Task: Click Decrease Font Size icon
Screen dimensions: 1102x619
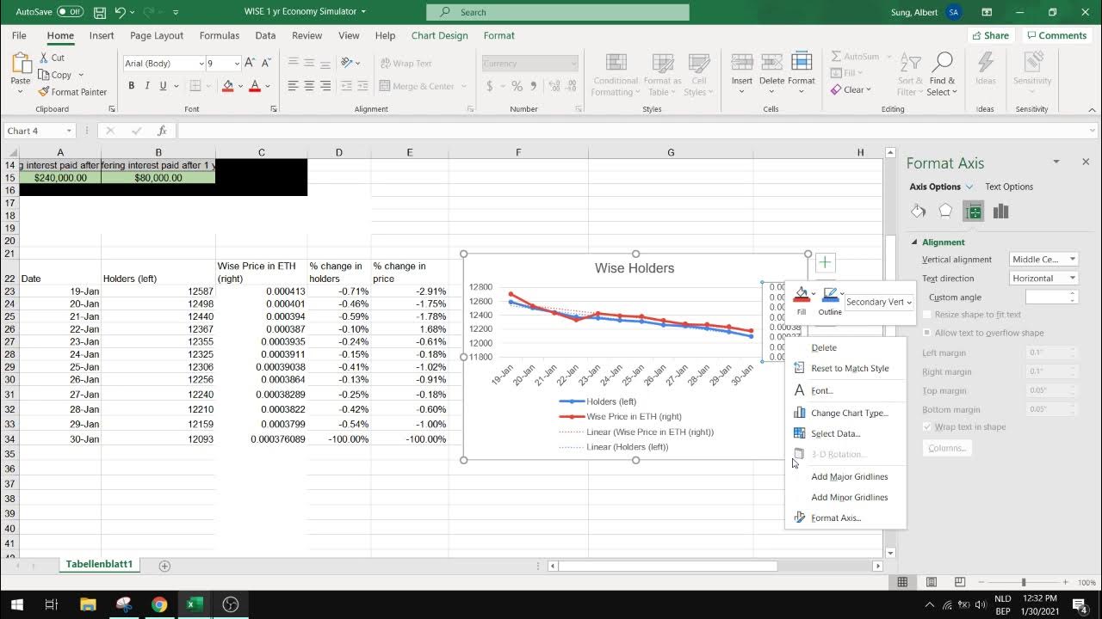Action: [x=266, y=63]
